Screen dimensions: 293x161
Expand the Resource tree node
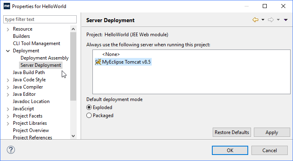8,29
